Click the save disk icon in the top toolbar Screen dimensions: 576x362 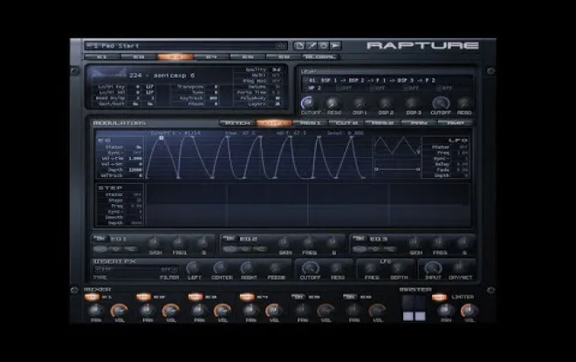[x=323, y=45]
